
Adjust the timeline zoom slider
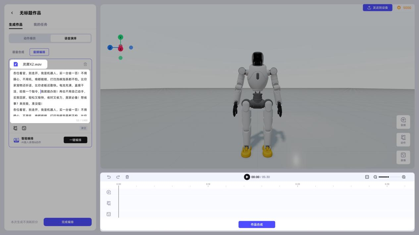click(388, 177)
